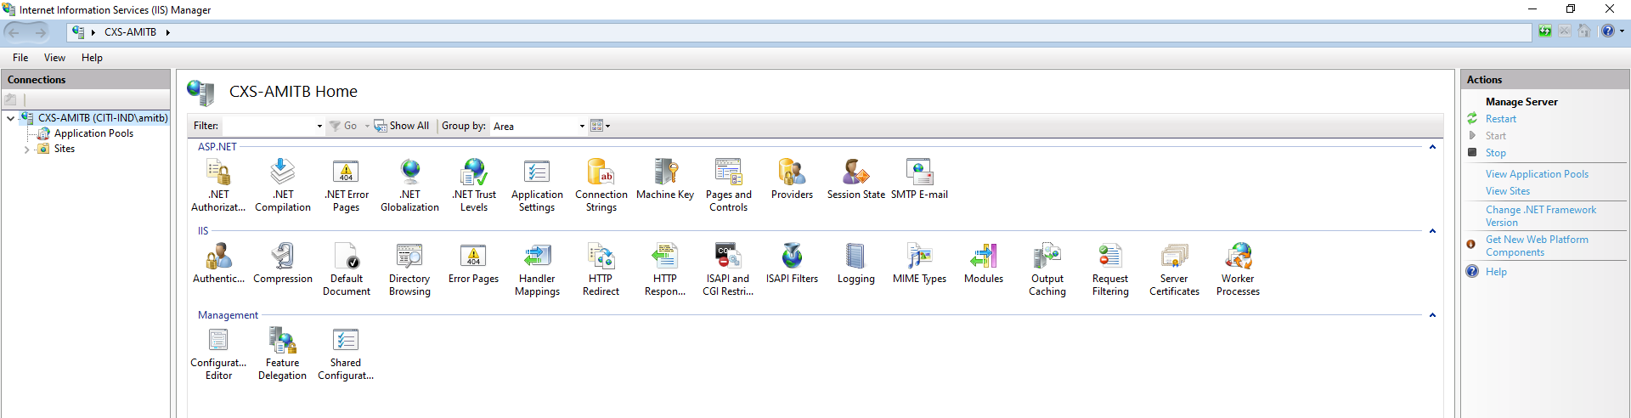Click Show All button in filter bar
The width and height of the screenshot is (1631, 418).
point(402,126)
